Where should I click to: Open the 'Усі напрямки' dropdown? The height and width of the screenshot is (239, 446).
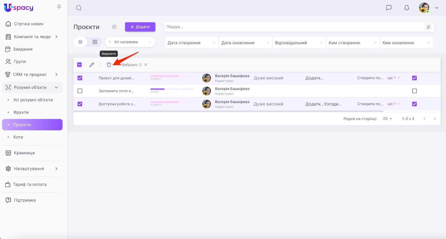130,42
